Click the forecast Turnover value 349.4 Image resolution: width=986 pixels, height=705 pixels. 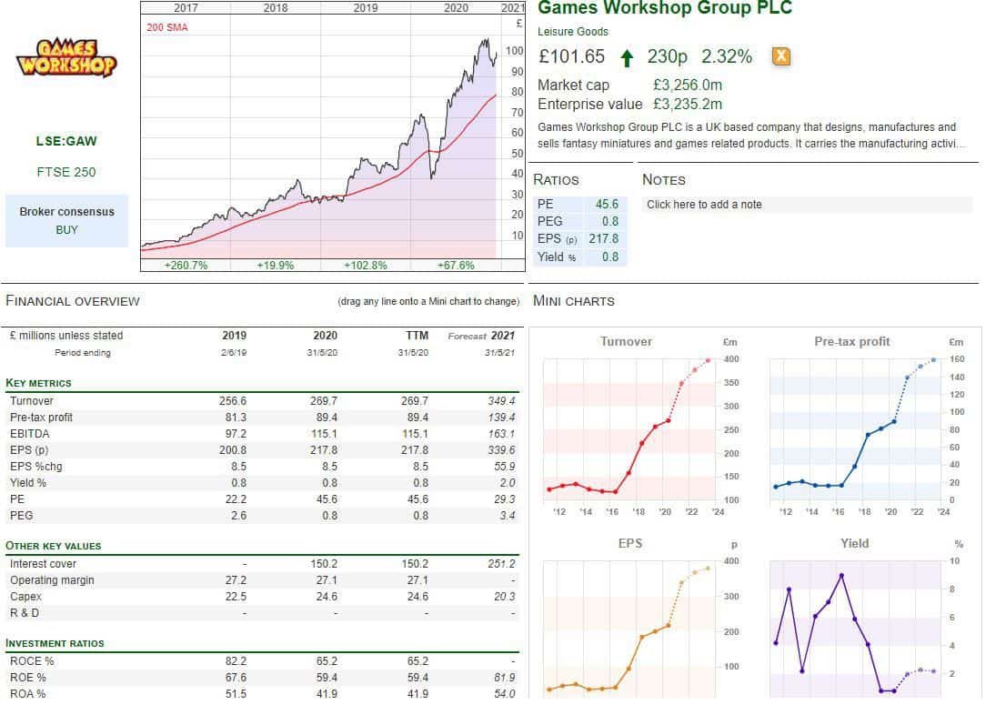tap(501, 400)
